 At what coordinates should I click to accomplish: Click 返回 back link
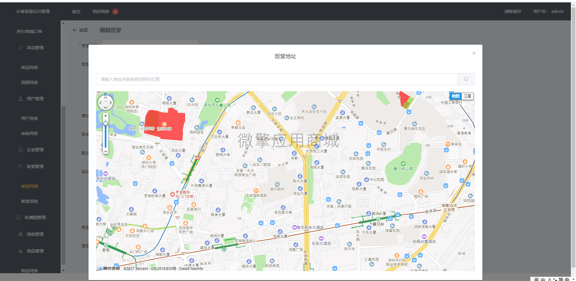point(83,30)
